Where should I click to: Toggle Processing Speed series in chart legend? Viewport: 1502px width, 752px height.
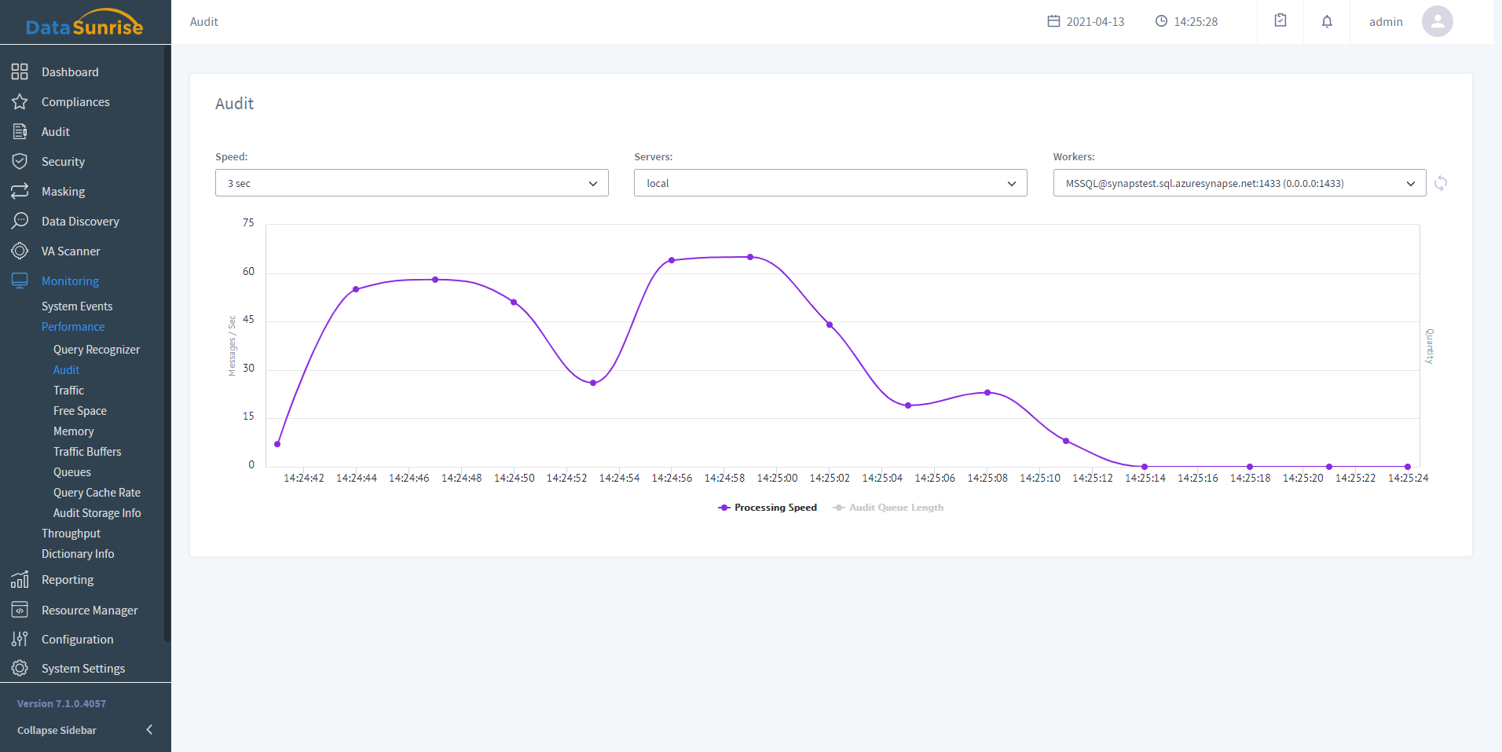(767, 508)
